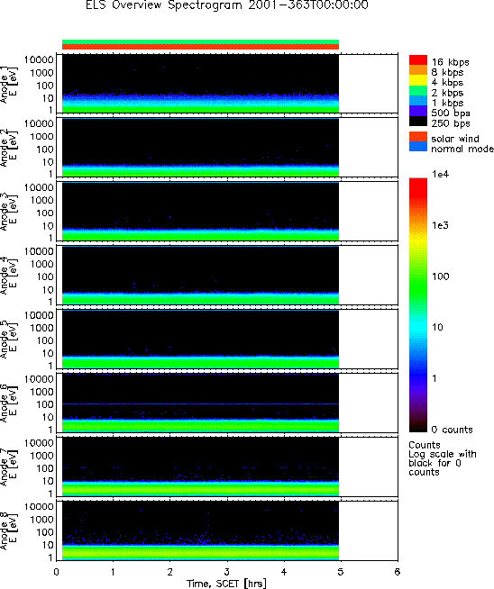
Task: Click the 100 eV line in Anode 6 panel
Action: click(x=200, y=403)
